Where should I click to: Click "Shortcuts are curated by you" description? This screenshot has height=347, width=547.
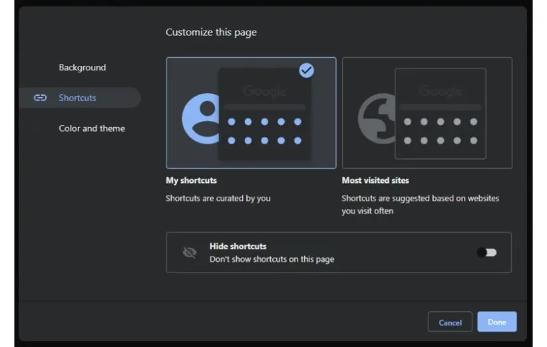click(218, 198)
